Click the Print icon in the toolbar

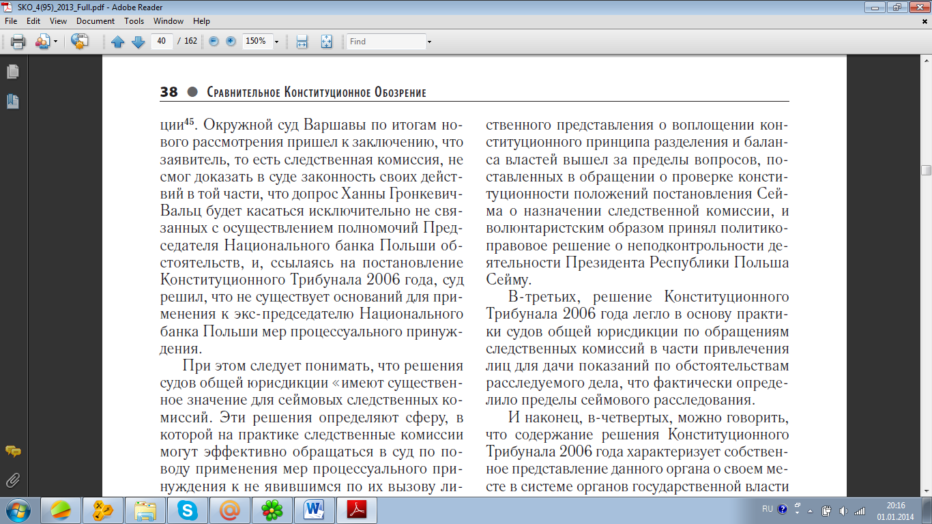click(x=18, y=42)
